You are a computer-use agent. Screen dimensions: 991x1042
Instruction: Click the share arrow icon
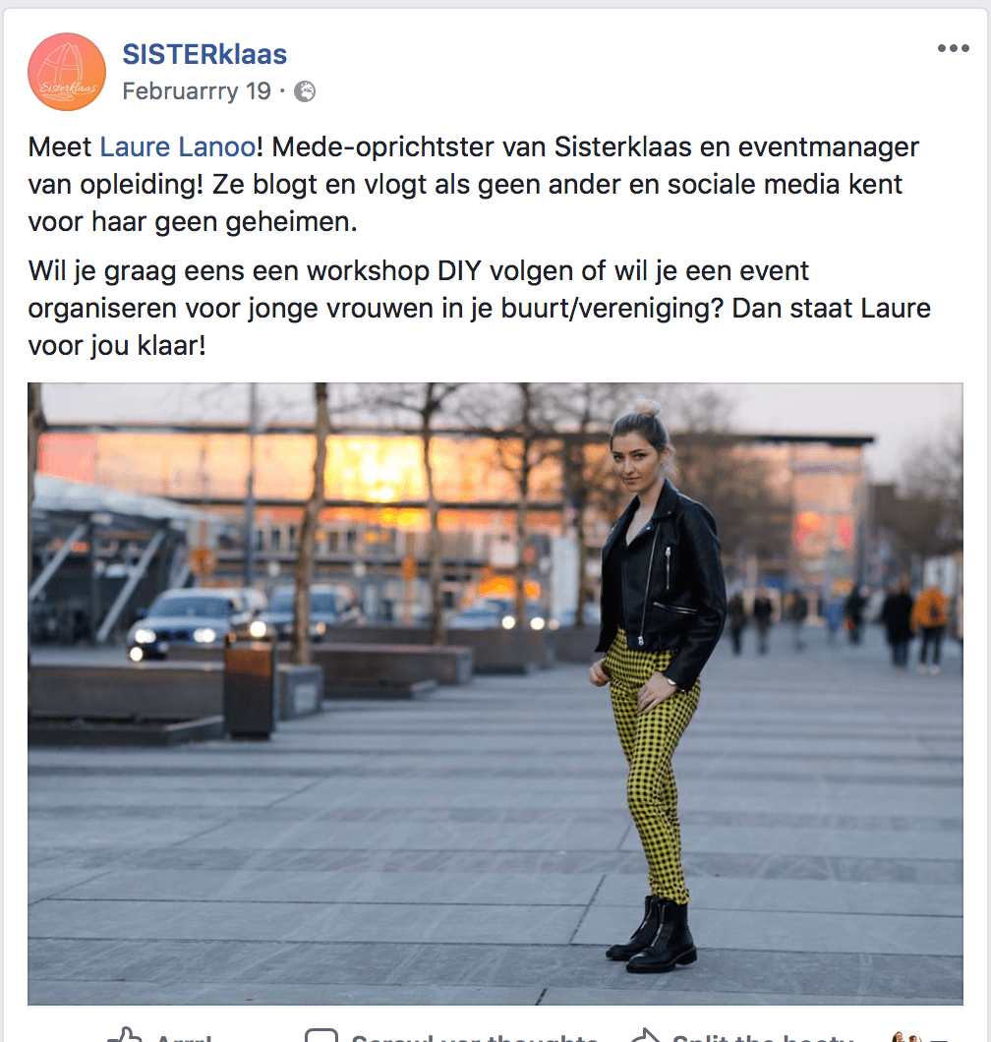(x=645, y=1035)
